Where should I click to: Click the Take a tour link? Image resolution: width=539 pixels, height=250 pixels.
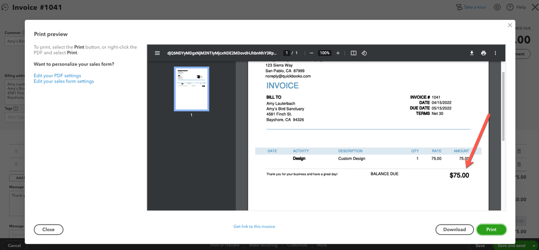click(474, 7)
